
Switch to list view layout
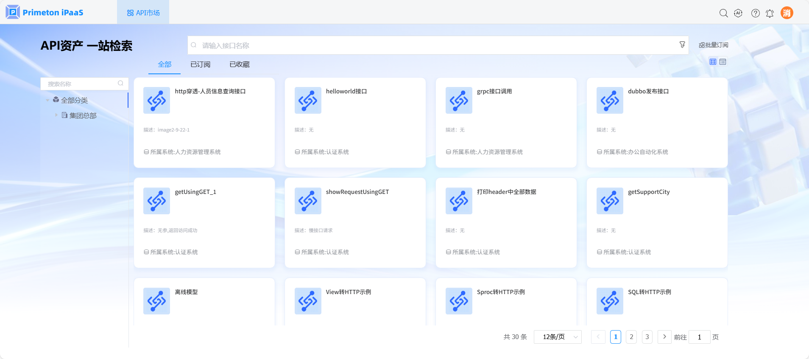click(x=723, y=62)
